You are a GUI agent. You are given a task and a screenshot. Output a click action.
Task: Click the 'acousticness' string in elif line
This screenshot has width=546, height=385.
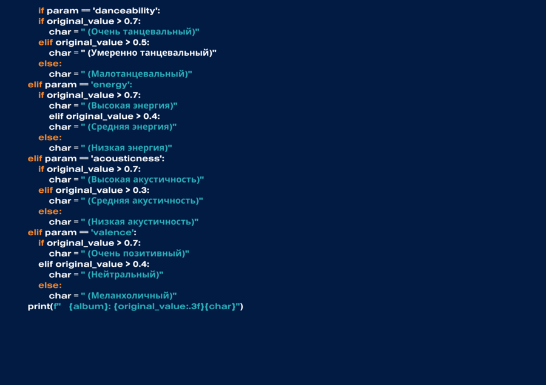point(126,159)
